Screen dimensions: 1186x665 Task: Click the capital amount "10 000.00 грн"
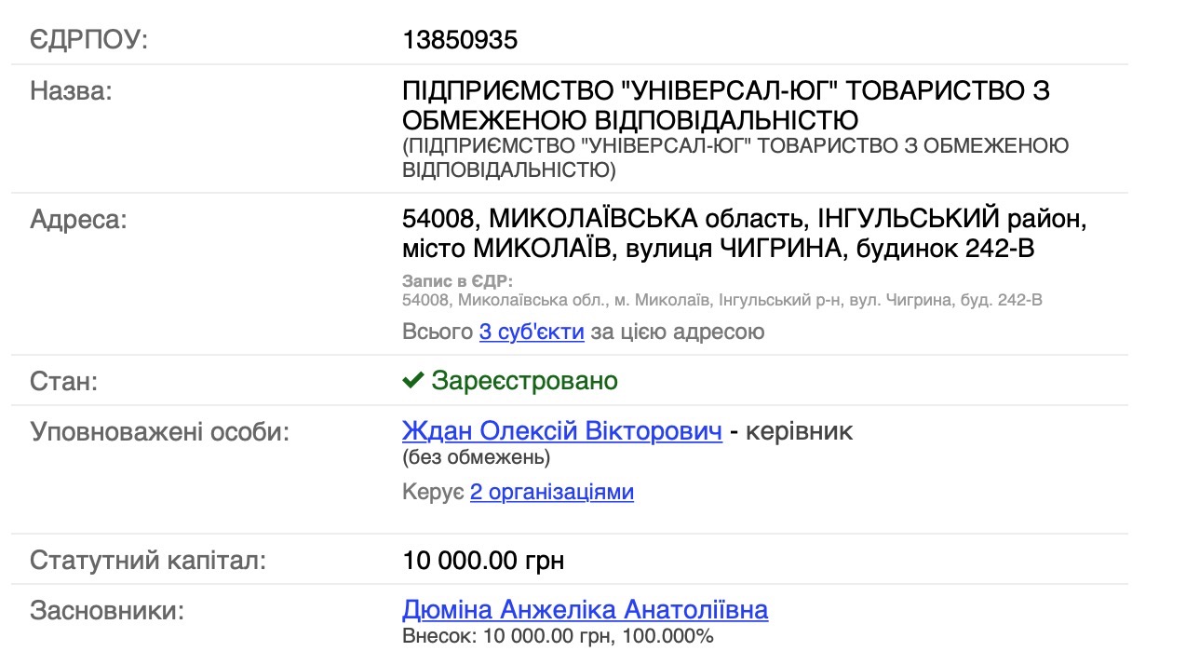[483, 561]
